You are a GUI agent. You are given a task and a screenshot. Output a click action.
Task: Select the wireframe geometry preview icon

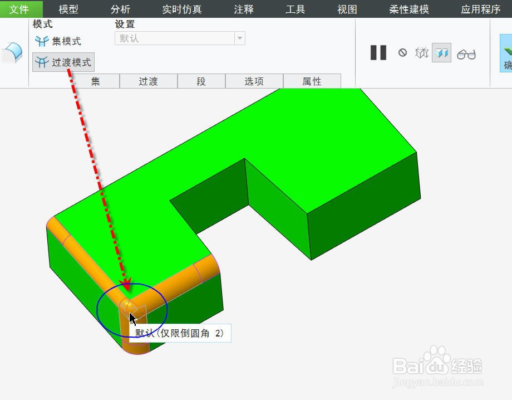click(422, 53)
